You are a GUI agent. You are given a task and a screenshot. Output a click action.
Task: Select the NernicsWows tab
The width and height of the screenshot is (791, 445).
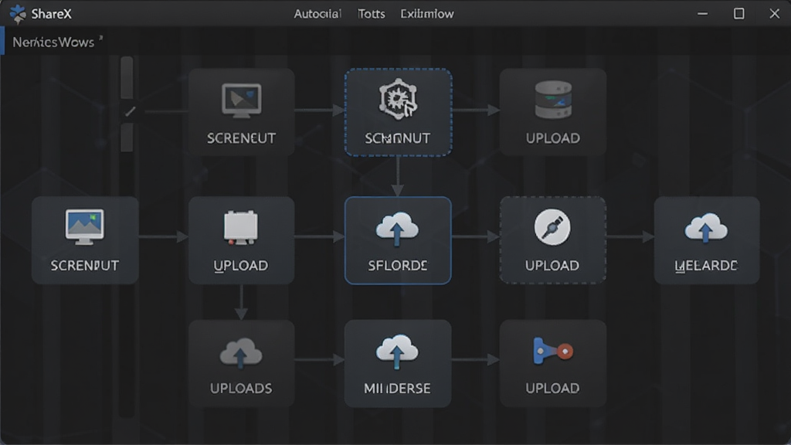point(53,42)
